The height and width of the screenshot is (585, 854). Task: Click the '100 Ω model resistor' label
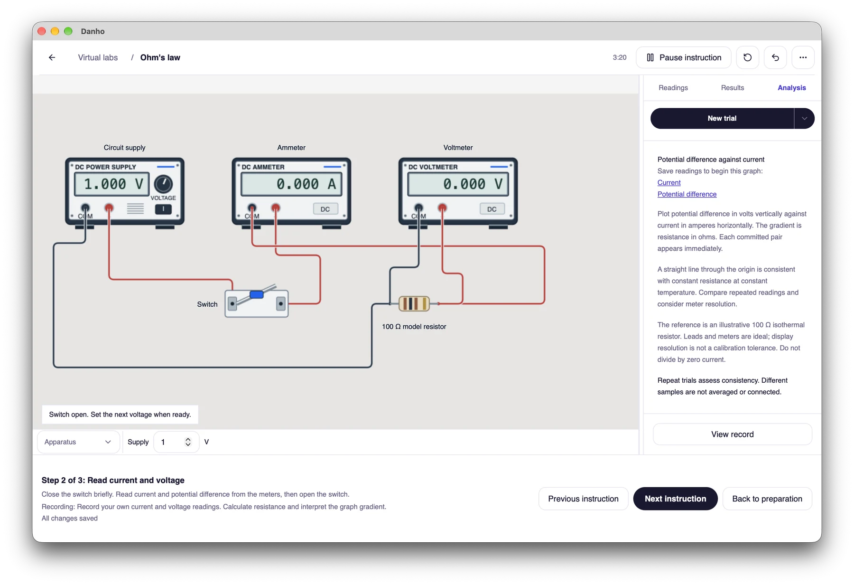tap(414, 327)
